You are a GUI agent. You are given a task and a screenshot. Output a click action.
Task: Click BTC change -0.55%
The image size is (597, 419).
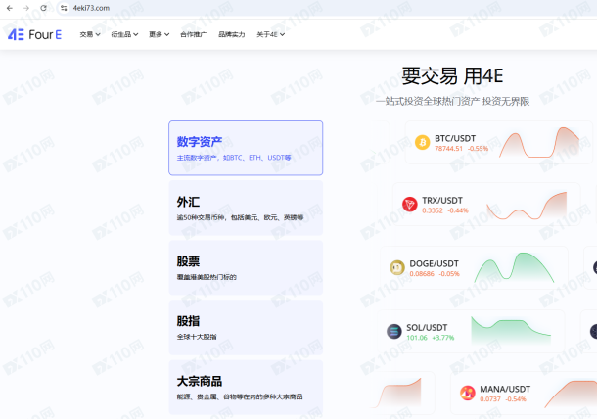click(479, 149)
